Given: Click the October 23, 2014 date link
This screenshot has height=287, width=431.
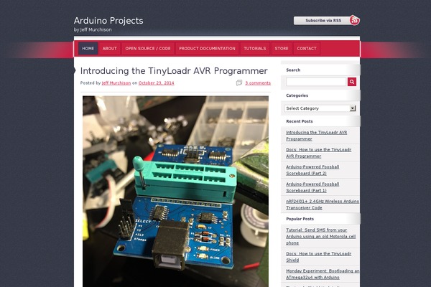Looking at the screenshot, I should [157, 83].
